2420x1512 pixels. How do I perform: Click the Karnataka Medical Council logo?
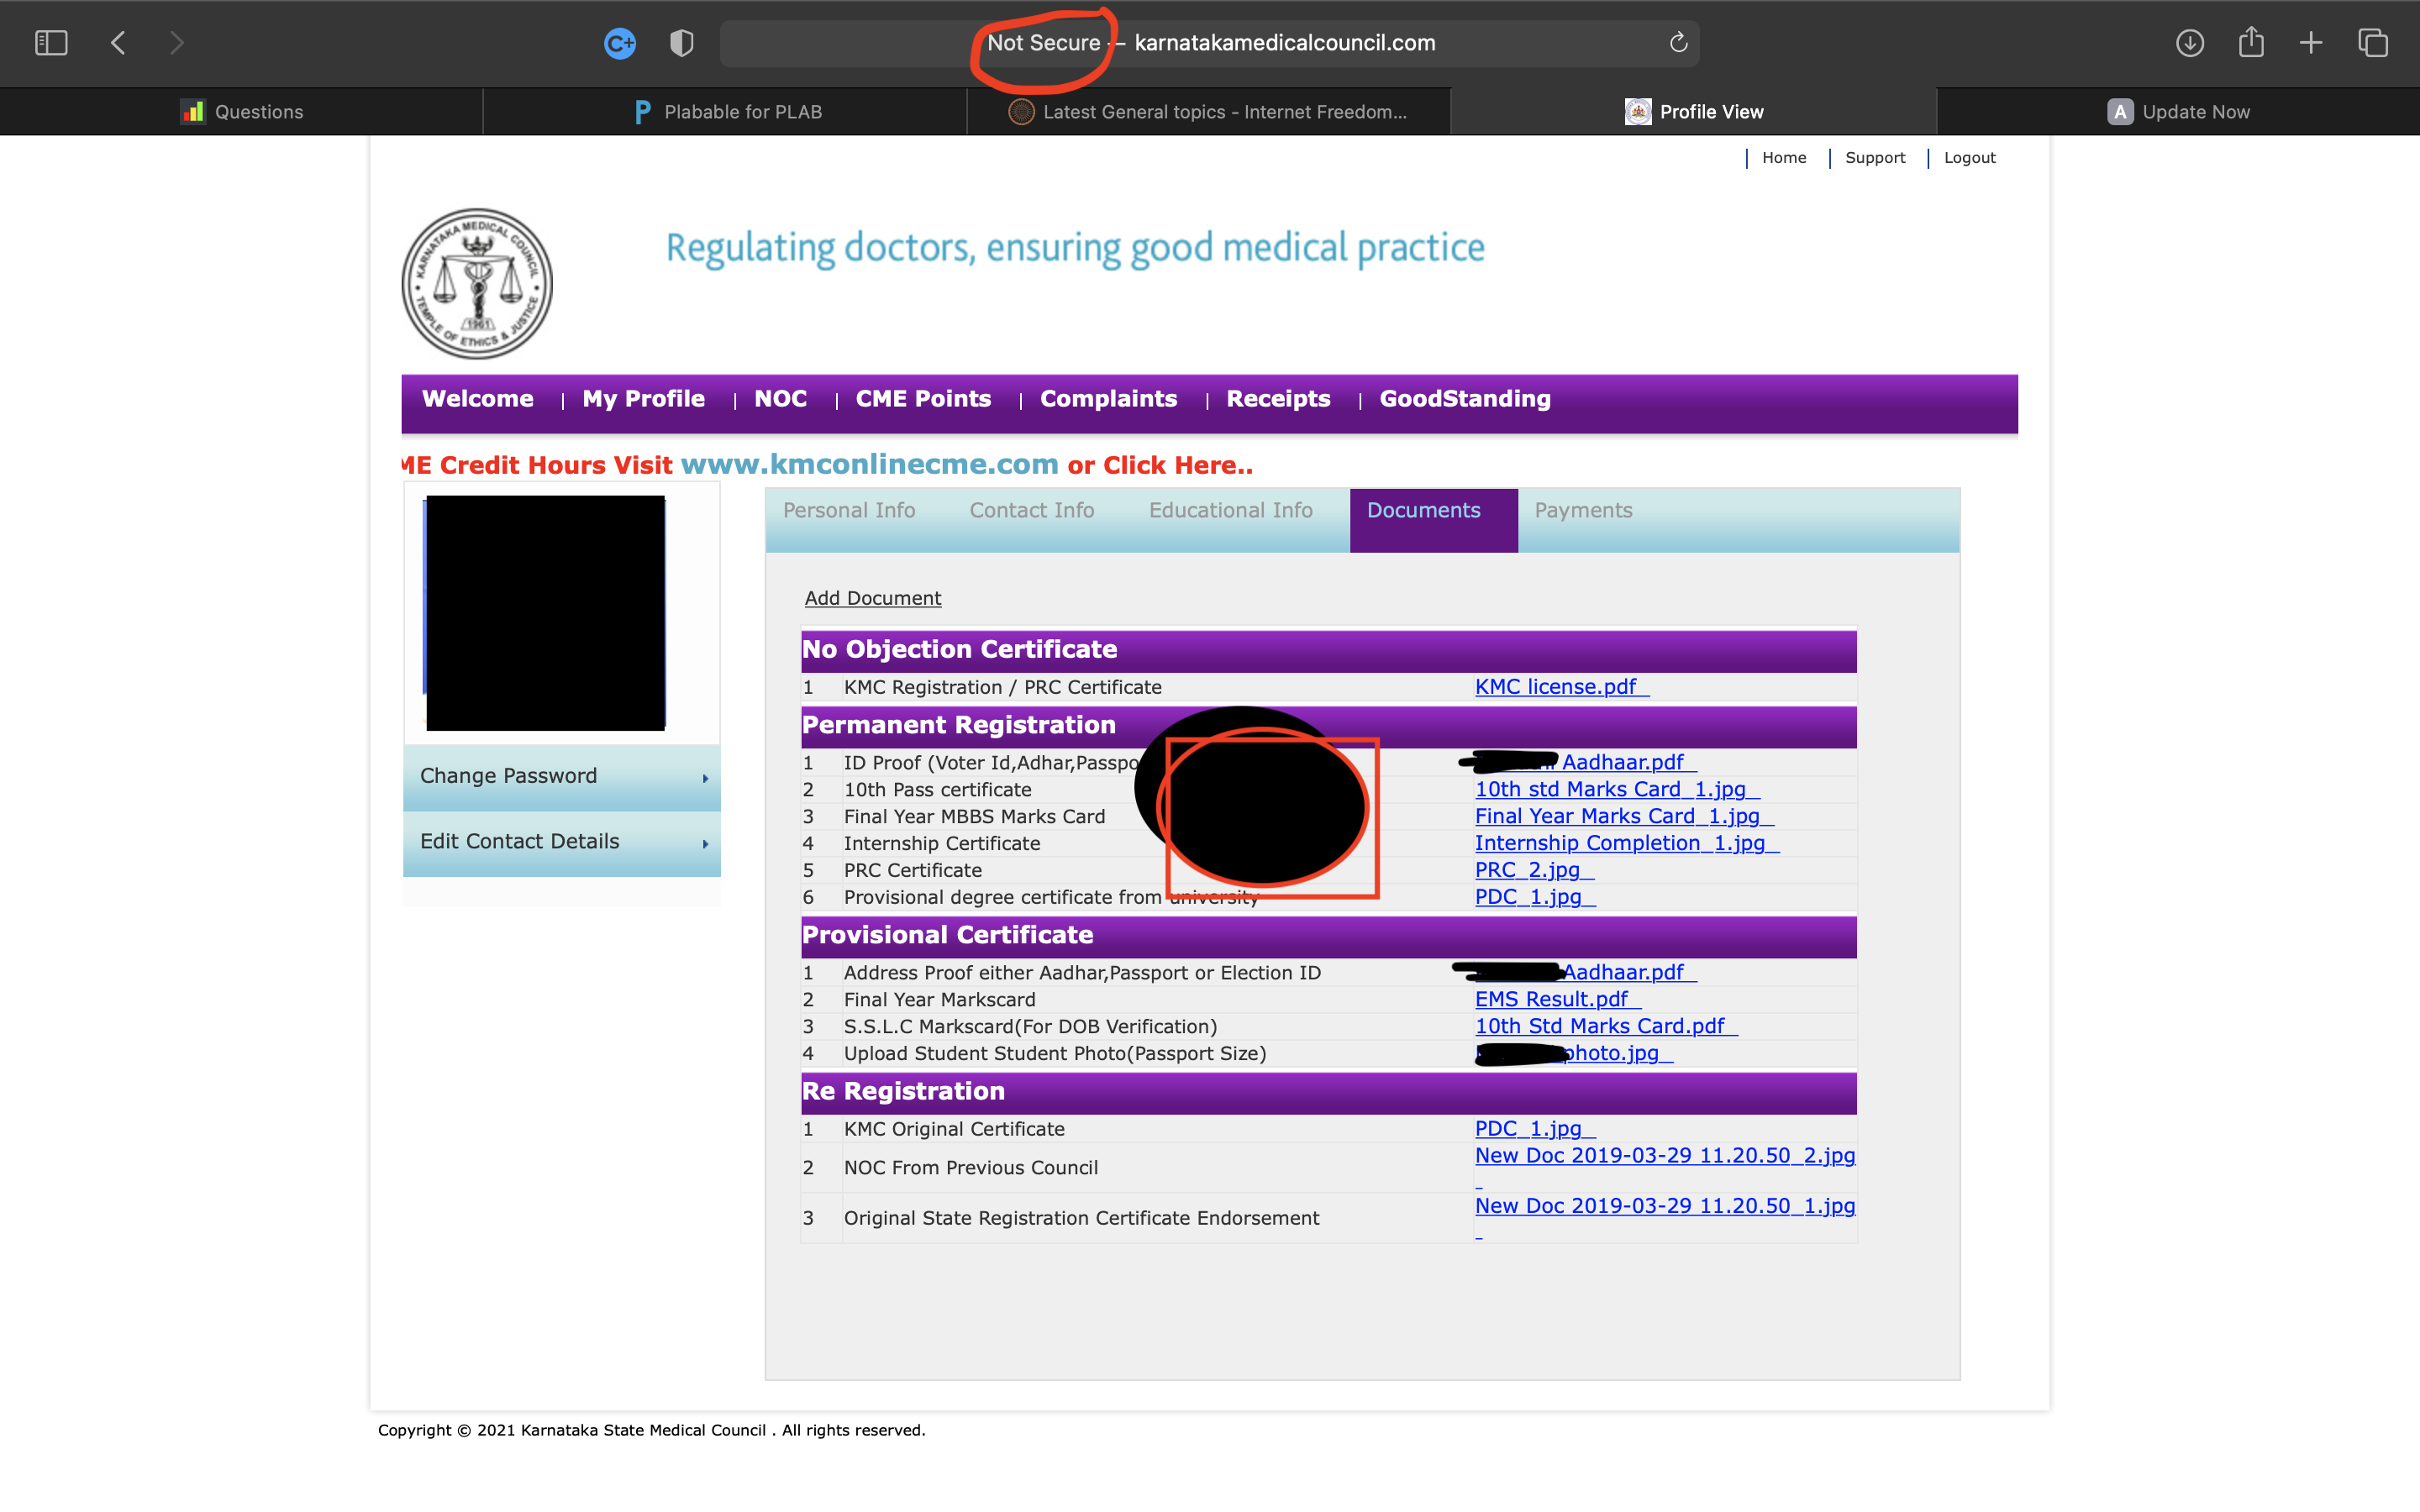coord(477,283)
